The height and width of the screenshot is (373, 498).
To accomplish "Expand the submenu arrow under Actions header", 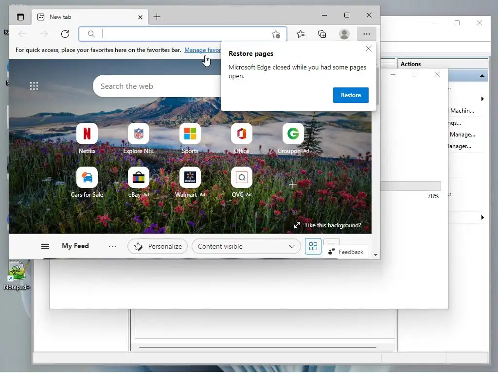I will click(482, 99).
